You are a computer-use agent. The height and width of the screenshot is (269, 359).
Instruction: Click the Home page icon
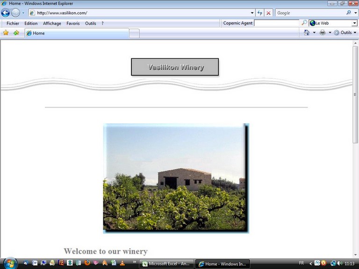[307, 33]
